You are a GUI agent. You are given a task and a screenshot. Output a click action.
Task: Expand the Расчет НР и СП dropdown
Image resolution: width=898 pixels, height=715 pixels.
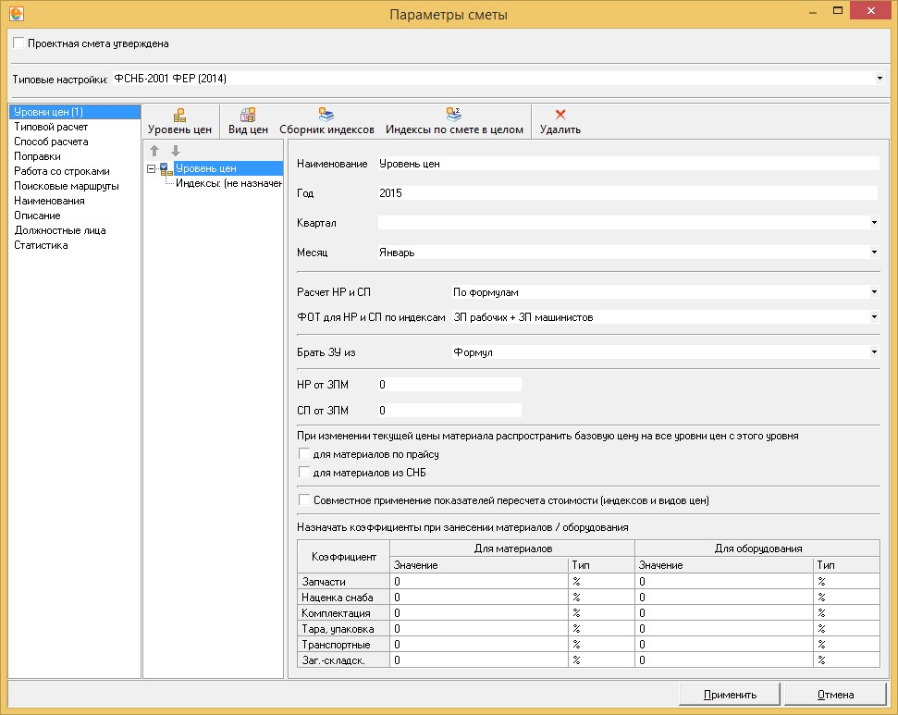(873, 292)
